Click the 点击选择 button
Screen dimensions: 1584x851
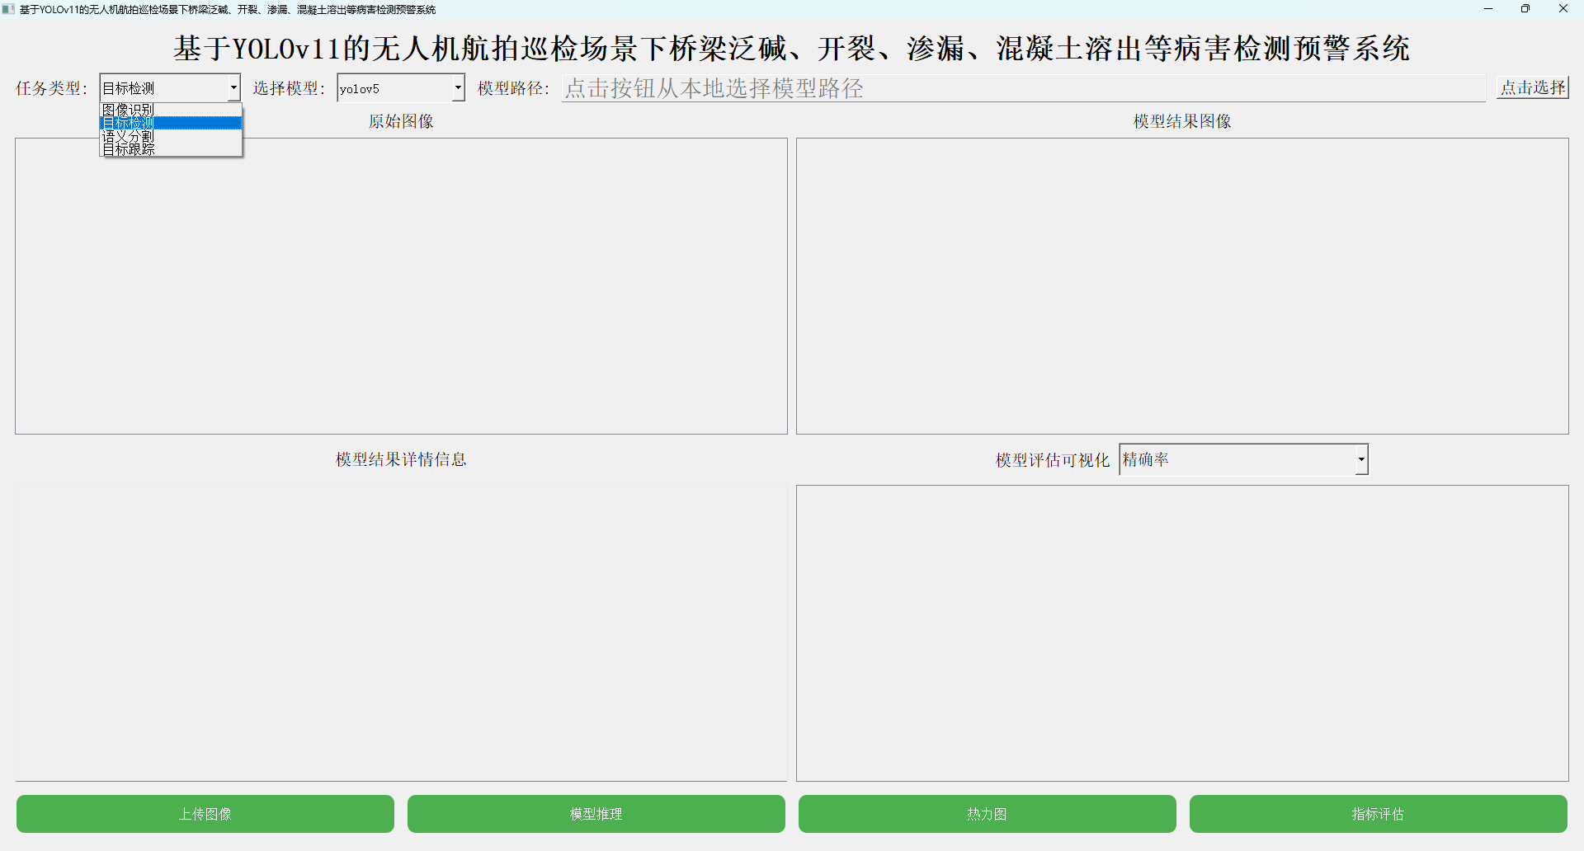tap(1533, 87)
